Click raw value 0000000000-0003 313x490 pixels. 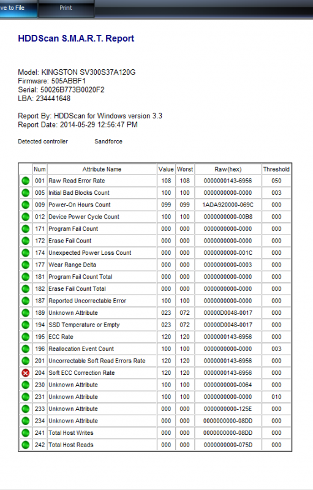(x=228, y=265)
